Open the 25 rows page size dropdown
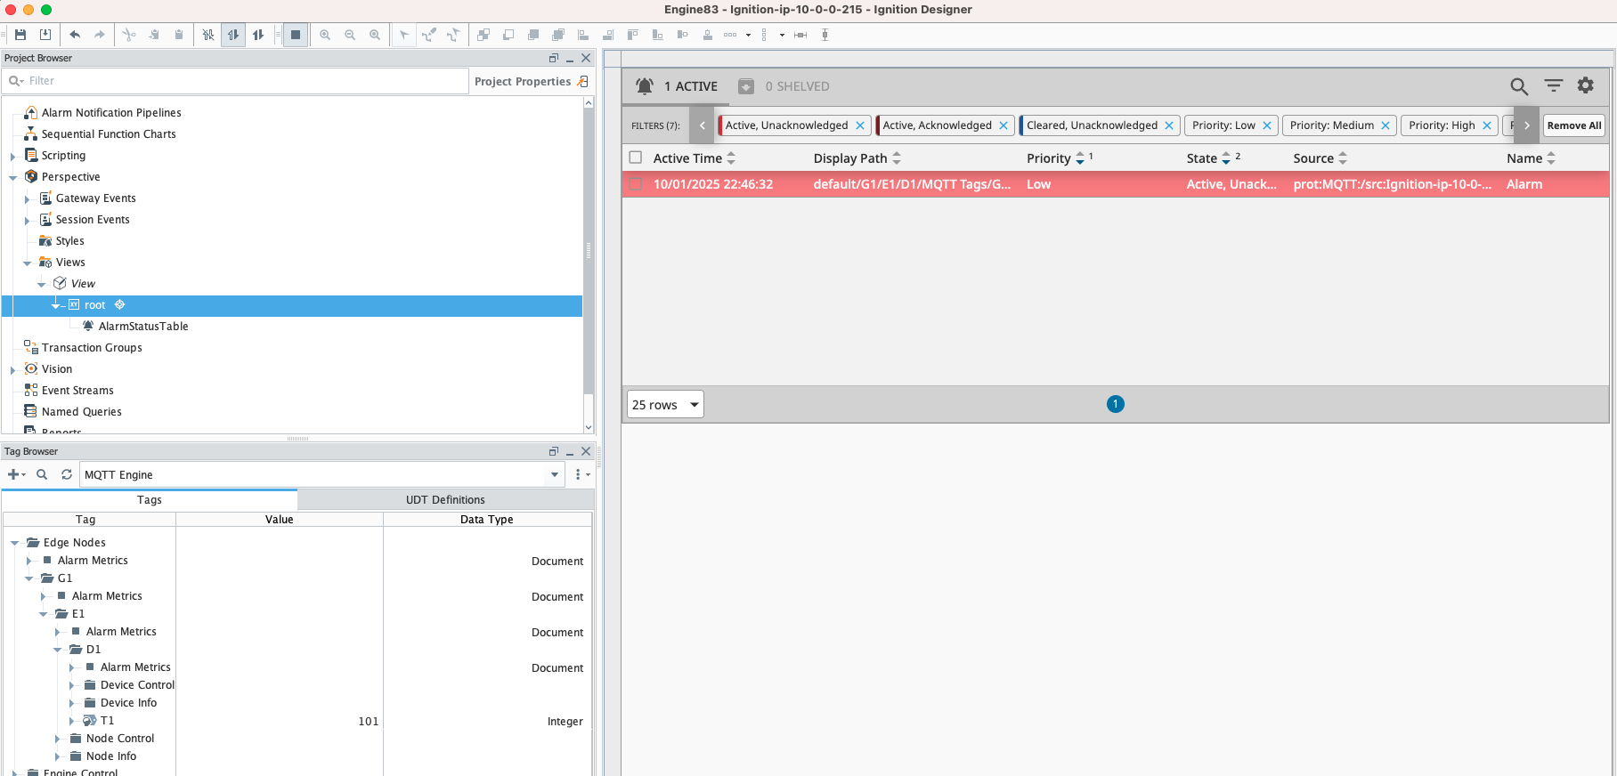This screenshot has width=1617, height=776. (665, 405)
